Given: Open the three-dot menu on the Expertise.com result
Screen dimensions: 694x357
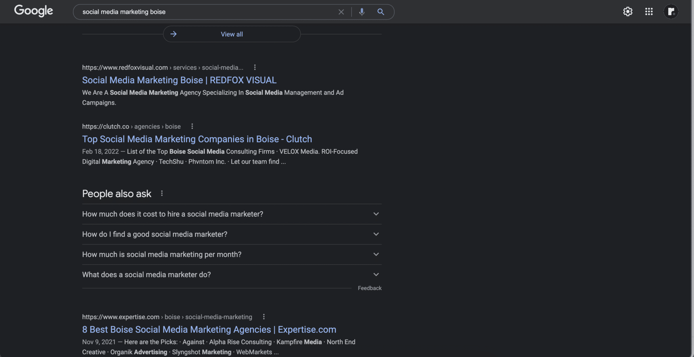Looking at the screenshot, I should (x=264, y=316).
